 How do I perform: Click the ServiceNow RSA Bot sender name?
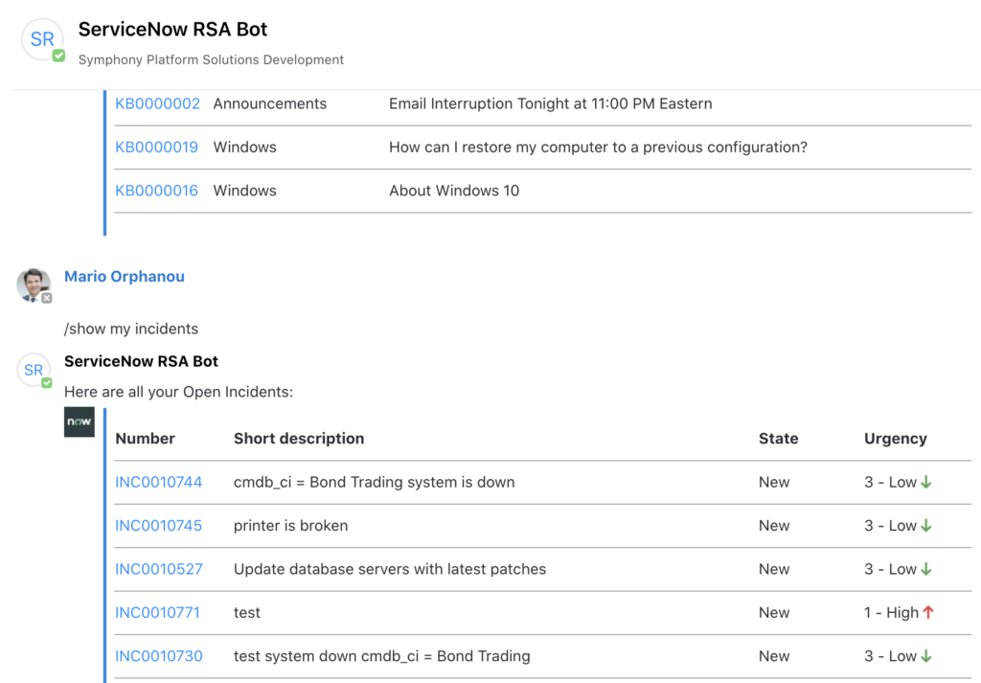pos(142,361)
